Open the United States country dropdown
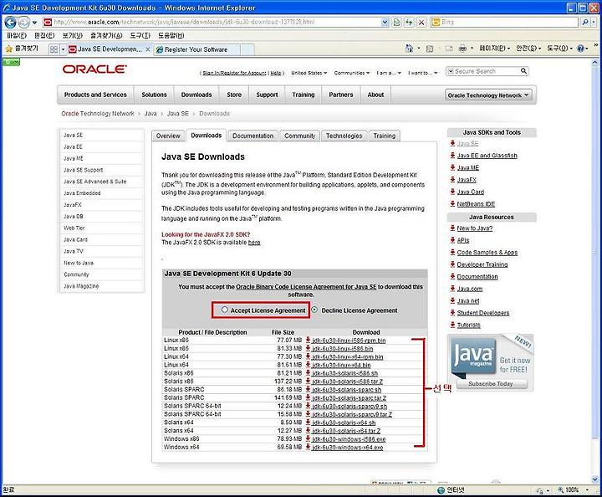This screenshot has width=602, height=497. coord(309,73)
